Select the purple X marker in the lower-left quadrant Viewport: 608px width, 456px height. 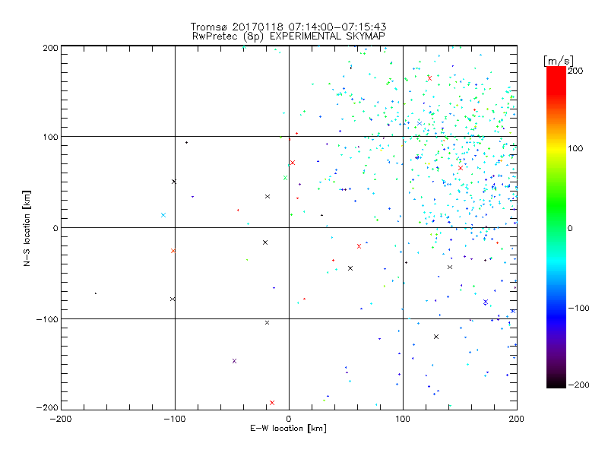[234, 361]
